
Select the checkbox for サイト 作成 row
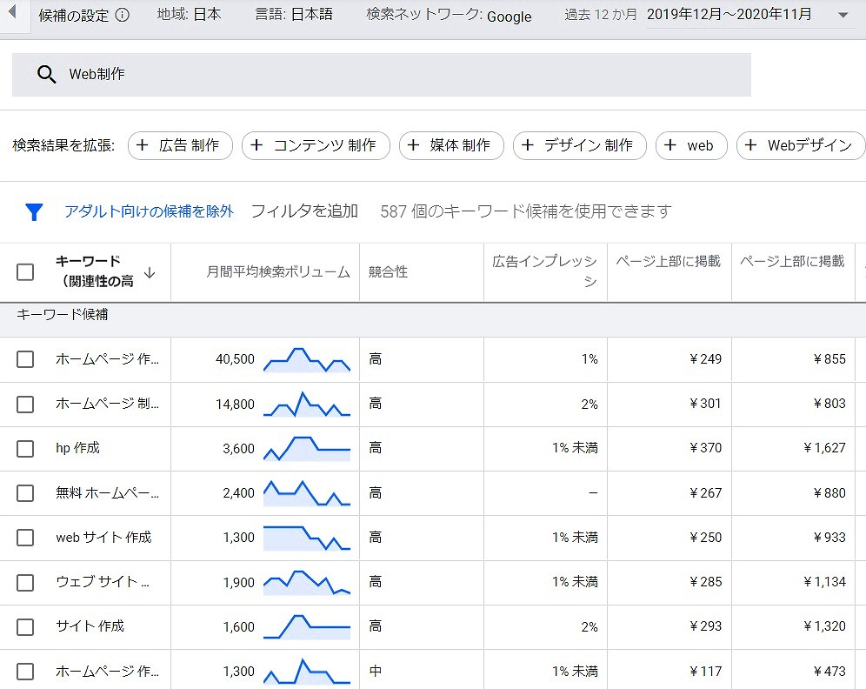coord(25,626)
